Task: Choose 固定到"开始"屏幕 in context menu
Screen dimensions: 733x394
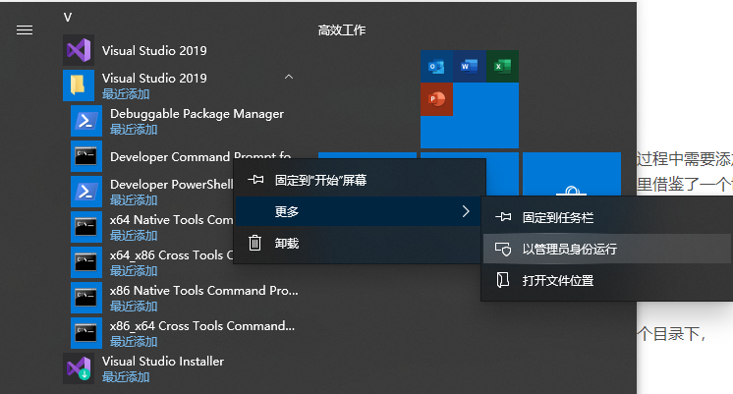Action: pyautogui.click(x=360, y=180)
